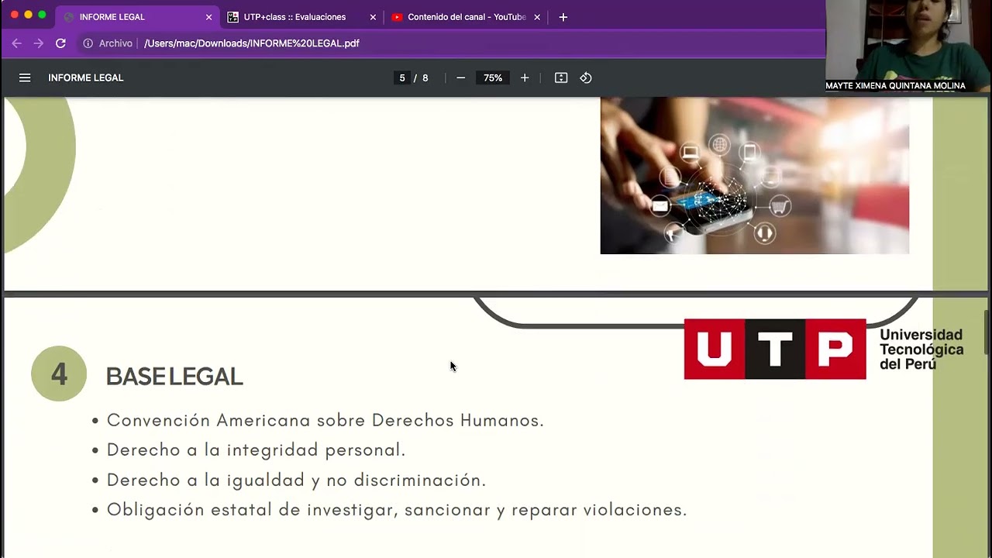Switch to the INFORME LEGAL tab
Image resolution: width=992 pixels, height=558 pixels.
138,17
